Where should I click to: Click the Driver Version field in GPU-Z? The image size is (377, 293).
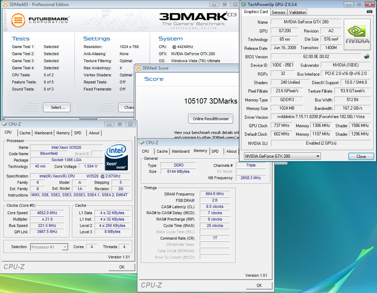321,117
